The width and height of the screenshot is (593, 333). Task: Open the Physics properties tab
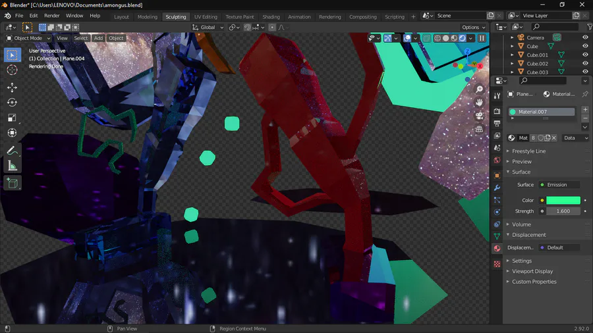pyautogui.click(x=497, y=212)
